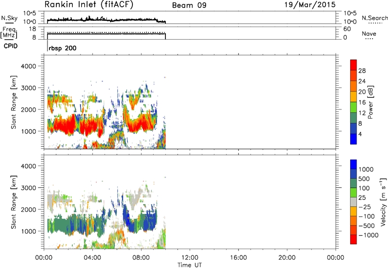Click the "20" Power colorbar tick label
The image size is (388, 268).
362,92
